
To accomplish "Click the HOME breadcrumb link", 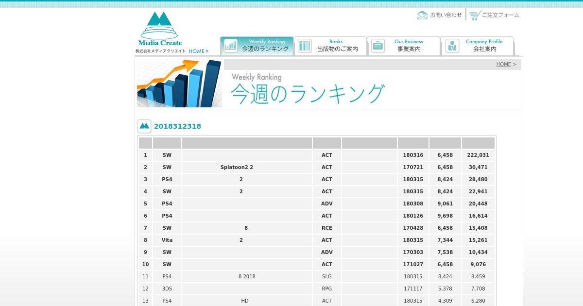I will point(503,64).
